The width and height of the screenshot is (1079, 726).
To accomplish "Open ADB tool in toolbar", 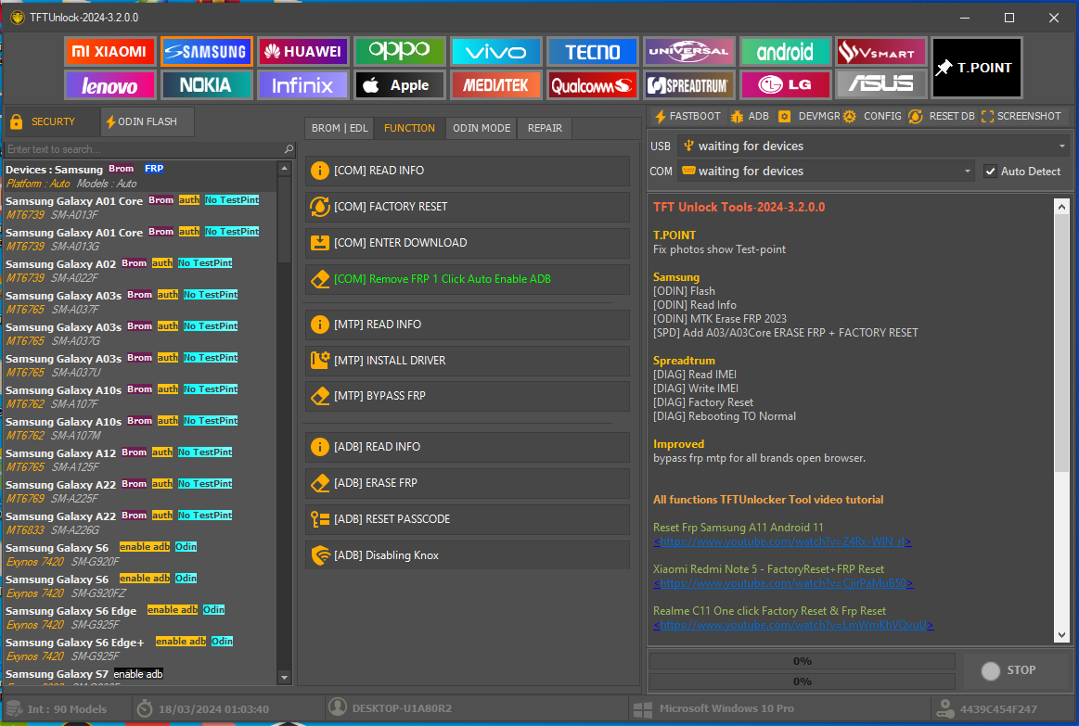I will pos(750,116).
